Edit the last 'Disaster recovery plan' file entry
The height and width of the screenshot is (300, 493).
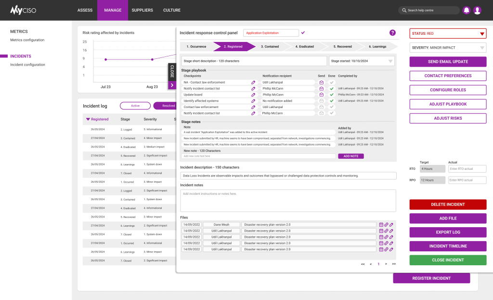pyautogui.click(x=390, y=249)
